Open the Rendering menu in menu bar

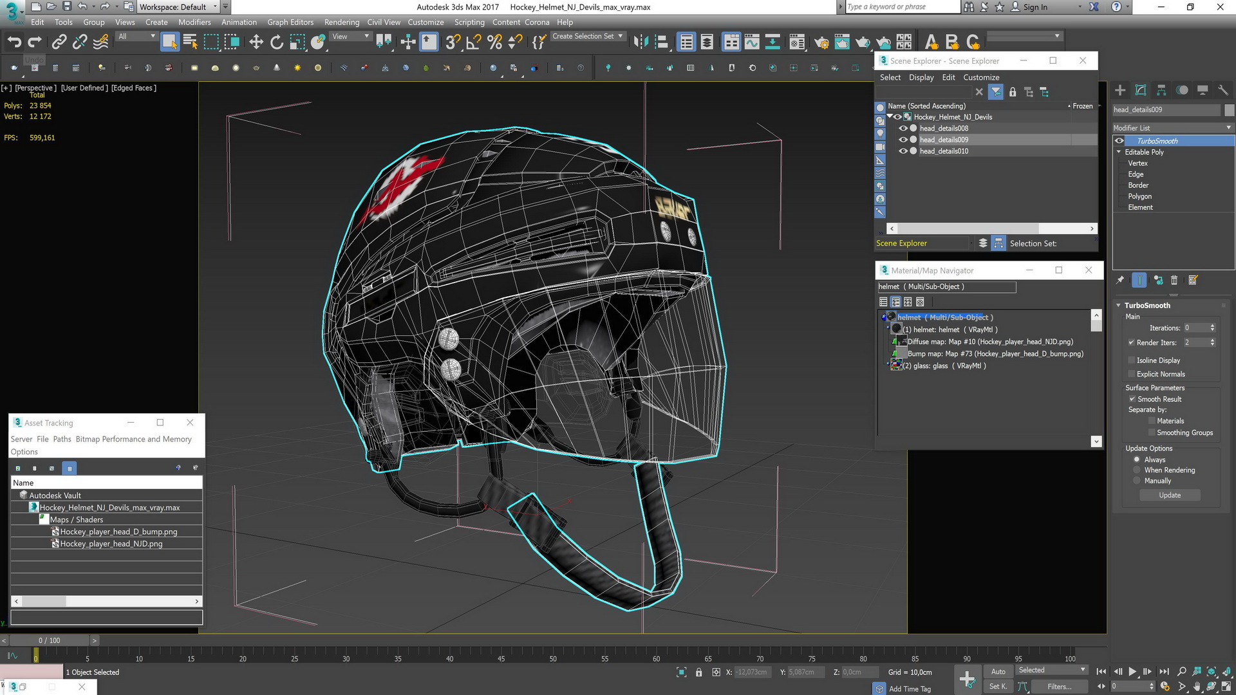pyautogui.click(x=339, y=21)
